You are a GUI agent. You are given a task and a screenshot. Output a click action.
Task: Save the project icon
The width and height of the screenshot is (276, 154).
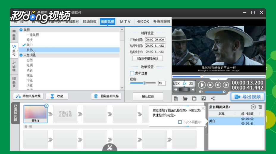pos(194,98)
